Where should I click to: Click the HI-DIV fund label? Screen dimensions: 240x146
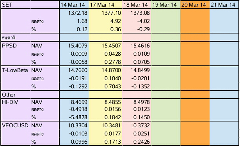[x=10, y=102]
